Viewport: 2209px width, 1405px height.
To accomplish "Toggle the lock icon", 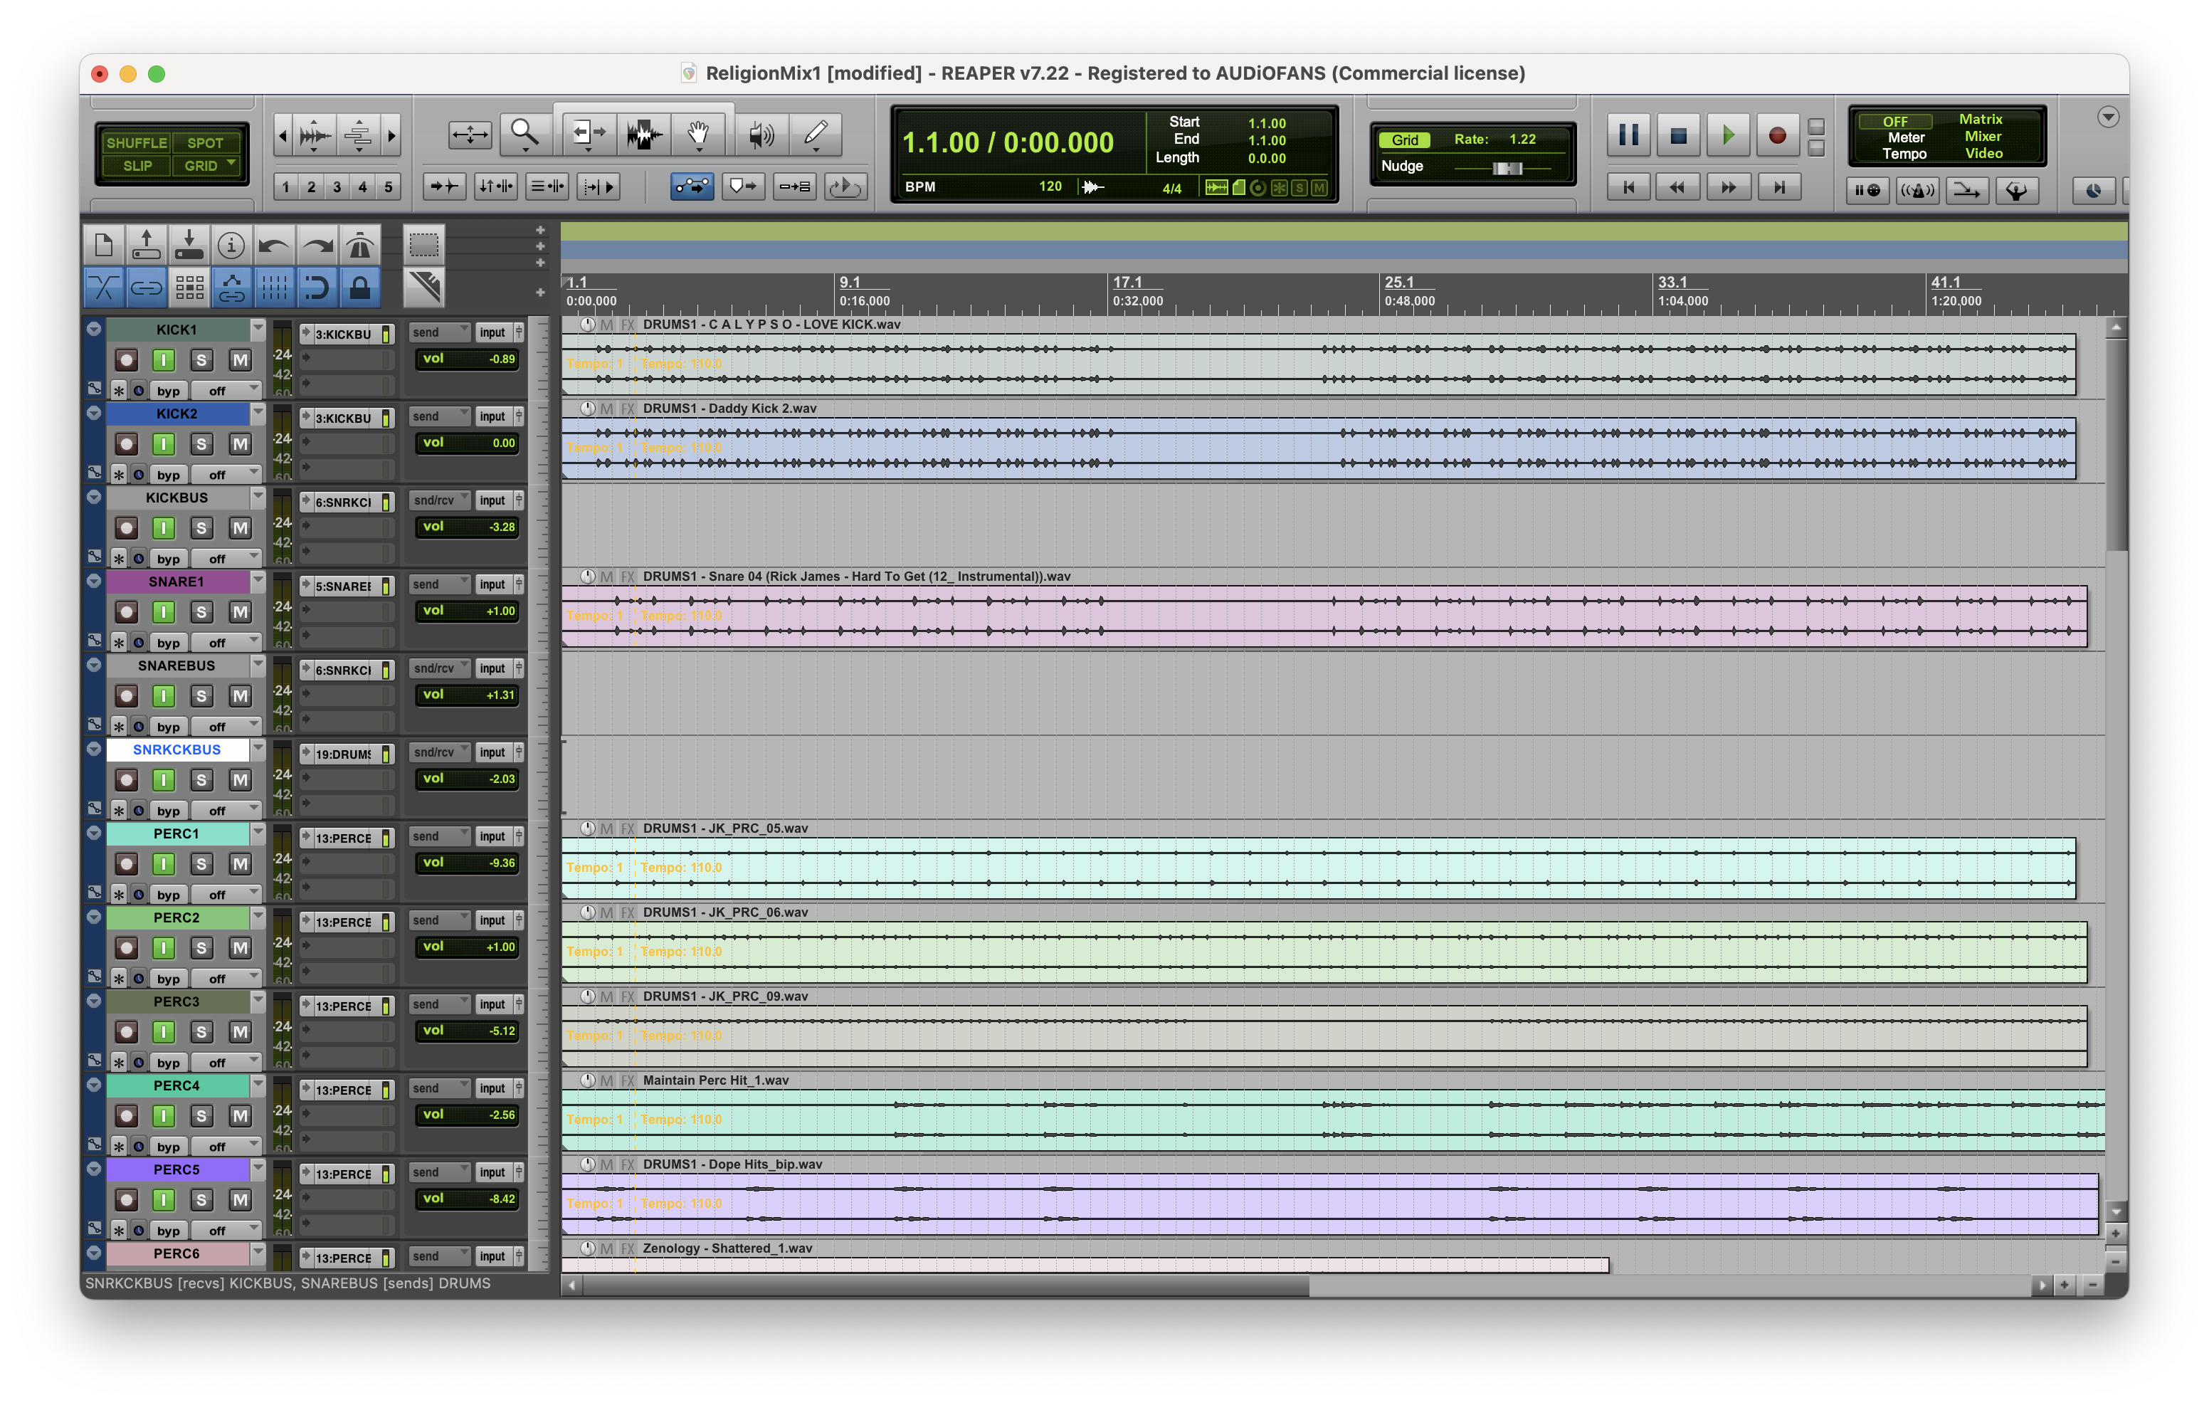I will 361,288.
